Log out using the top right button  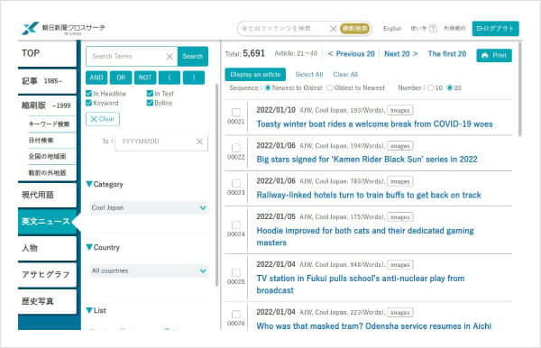pos(495,29)
